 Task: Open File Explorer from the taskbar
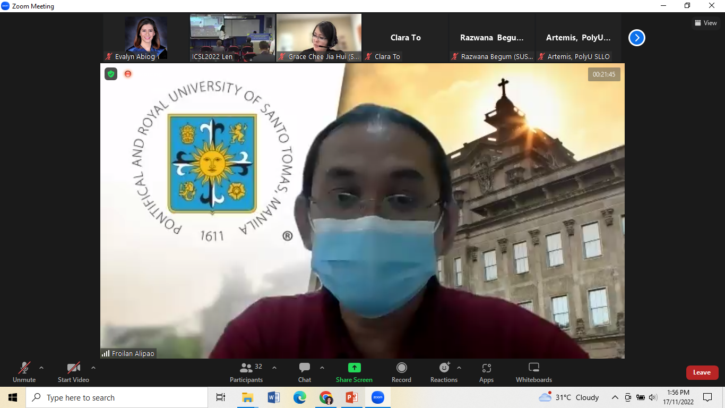(247, 397)
